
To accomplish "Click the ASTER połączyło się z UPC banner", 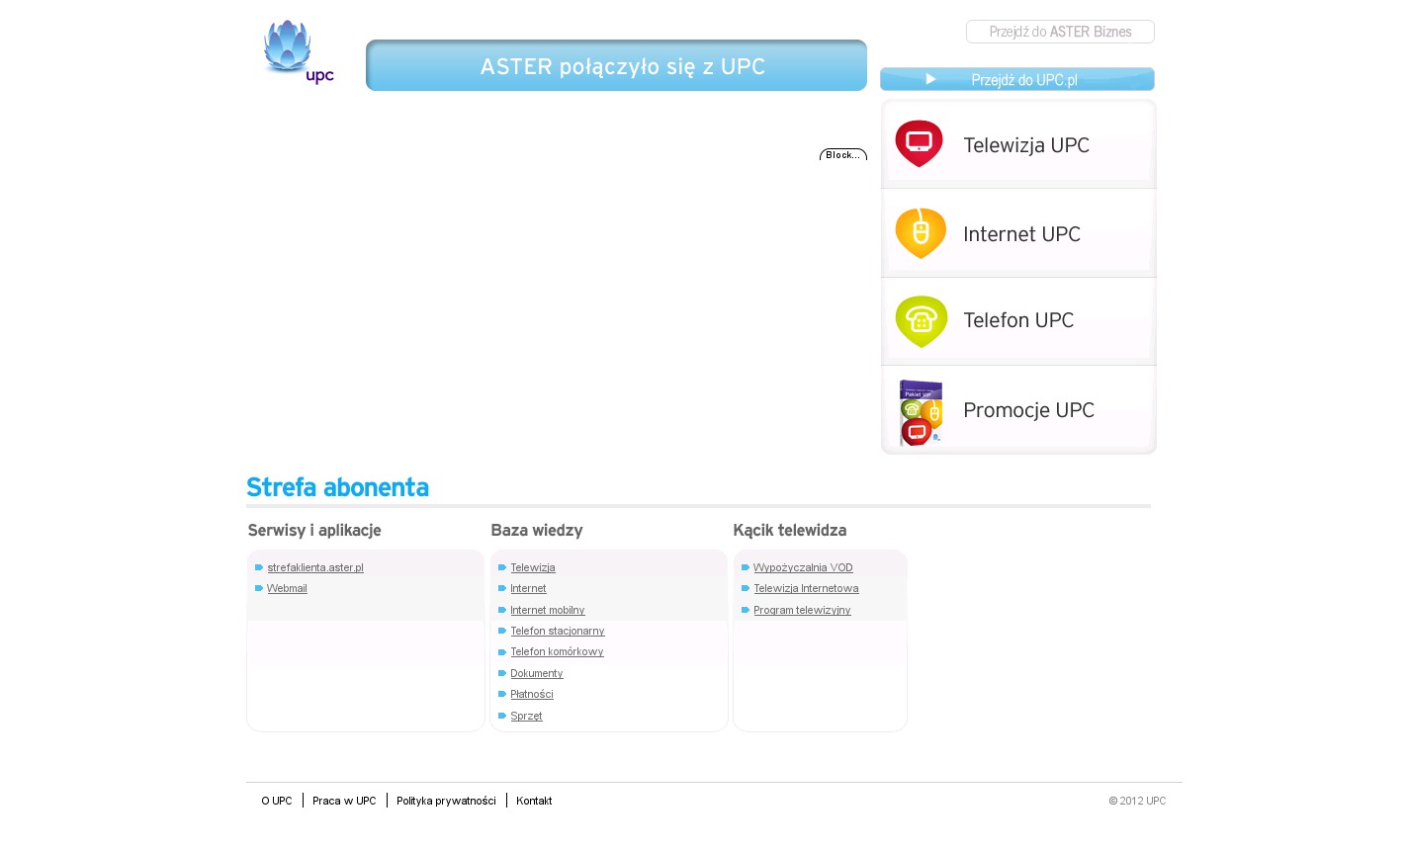I will tap(616, 66).
